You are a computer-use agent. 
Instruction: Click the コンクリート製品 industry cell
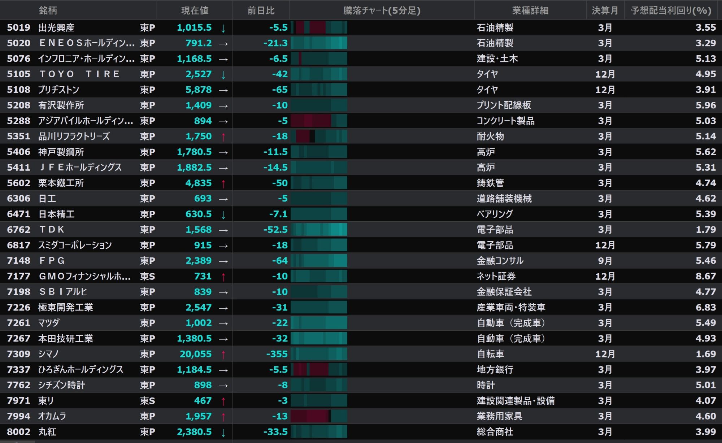pos(505,121)
